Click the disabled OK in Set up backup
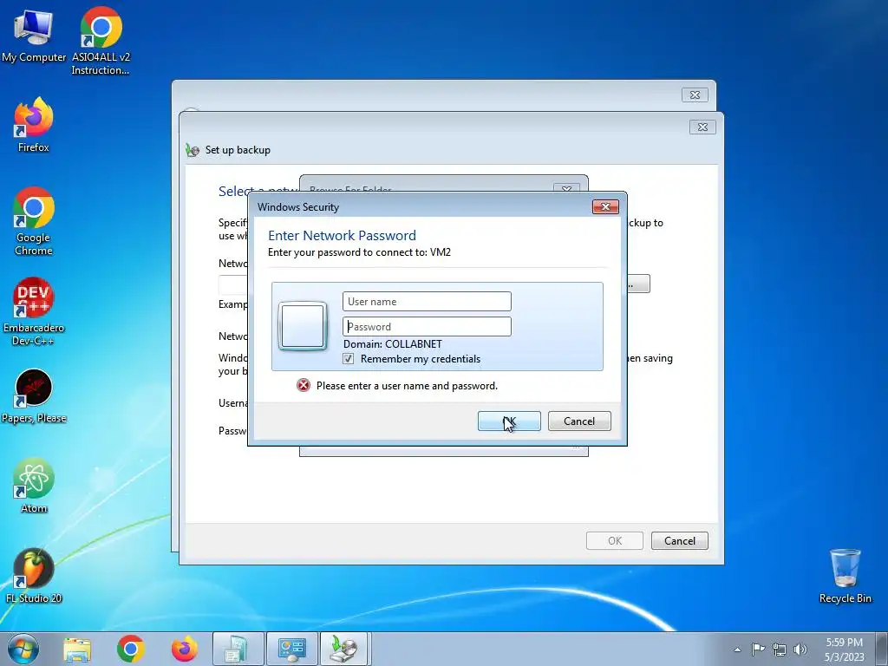 tap(615, 540)
